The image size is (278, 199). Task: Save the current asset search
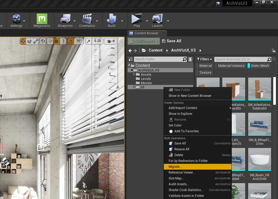click(274, 59)
